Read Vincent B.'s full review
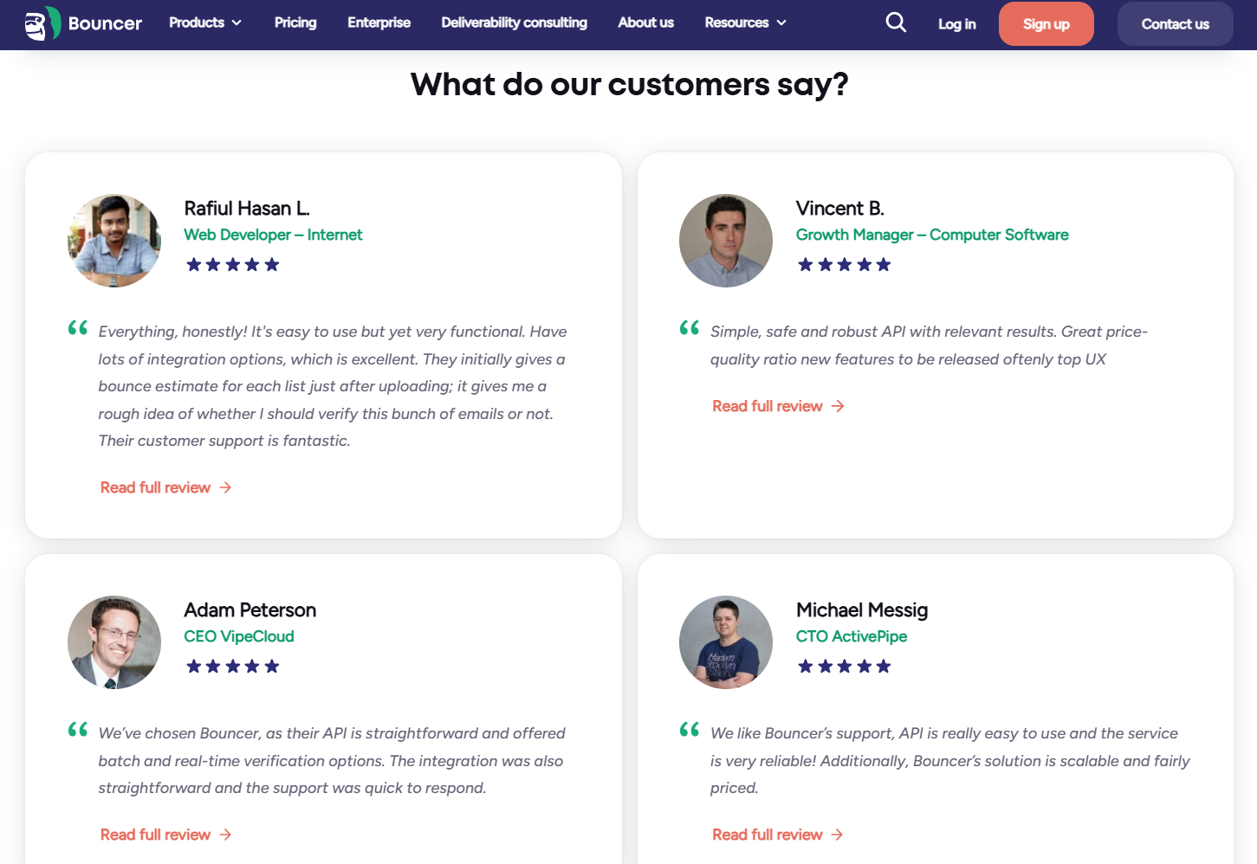The image size is (1257, 864). [766, 406]
